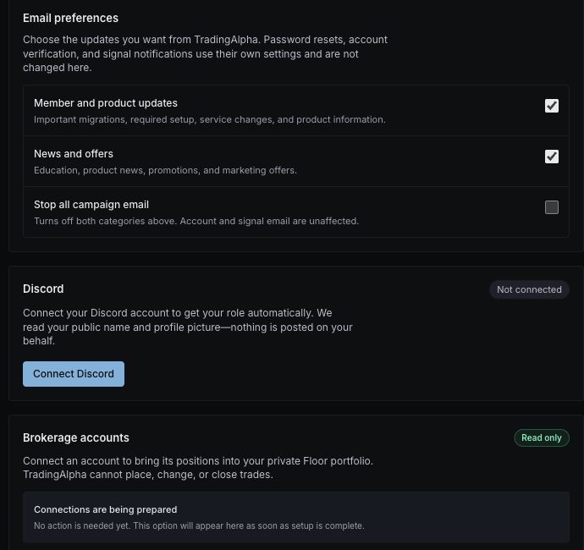This screenshot has width=584, height=550.
Task: Click text 'Important migrations, required setup' description
Action: click(x=210, y=119)
